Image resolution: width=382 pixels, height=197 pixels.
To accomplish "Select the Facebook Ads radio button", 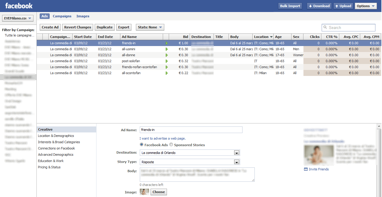I will click(x=142, y=145).
